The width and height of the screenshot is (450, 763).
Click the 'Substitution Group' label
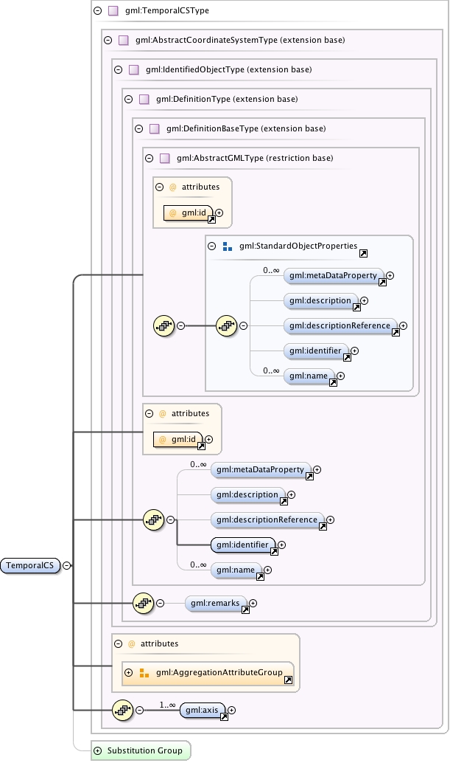point(144,751)
